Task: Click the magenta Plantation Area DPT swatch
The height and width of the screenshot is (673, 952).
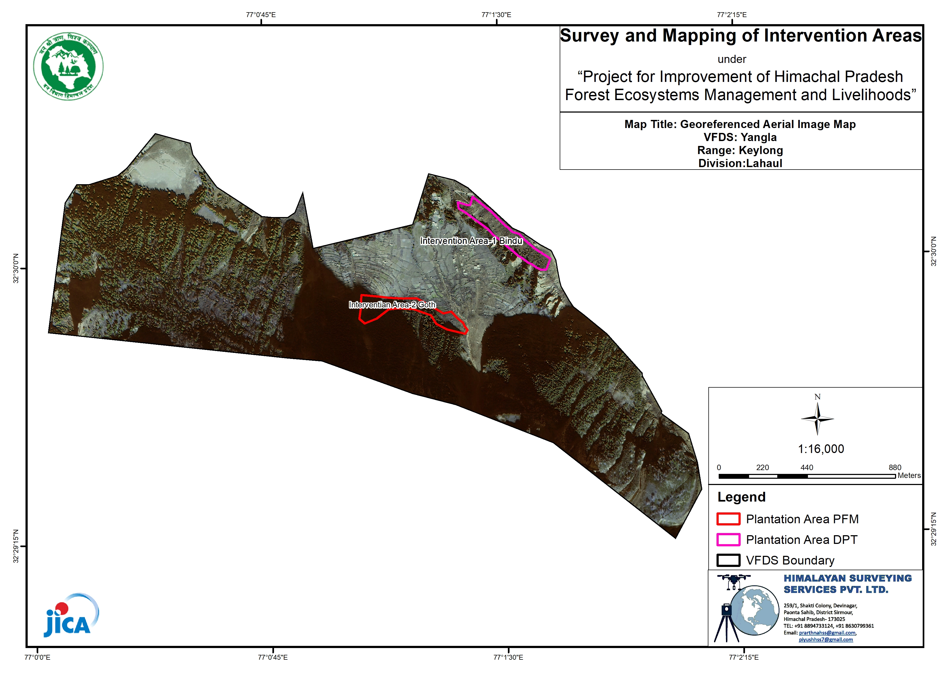Action: pyautogui.click(x=728, y=540)
